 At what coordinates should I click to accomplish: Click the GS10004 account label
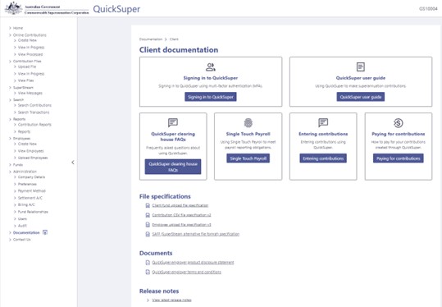(428, 9)
